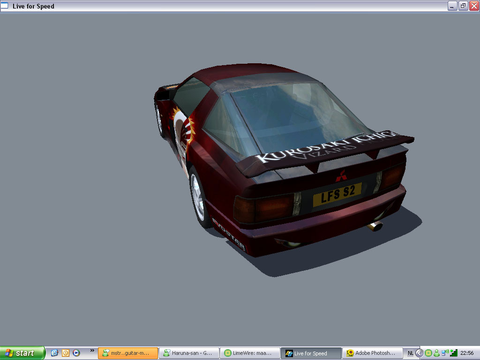
Task: Open the Windows Start menu
Action: click(x=22, y=353)
